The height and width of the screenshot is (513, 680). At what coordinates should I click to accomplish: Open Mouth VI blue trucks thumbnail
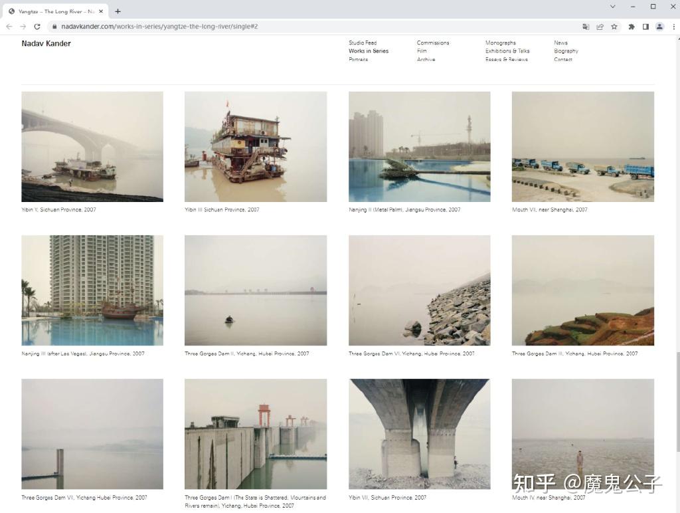(583, 147)
